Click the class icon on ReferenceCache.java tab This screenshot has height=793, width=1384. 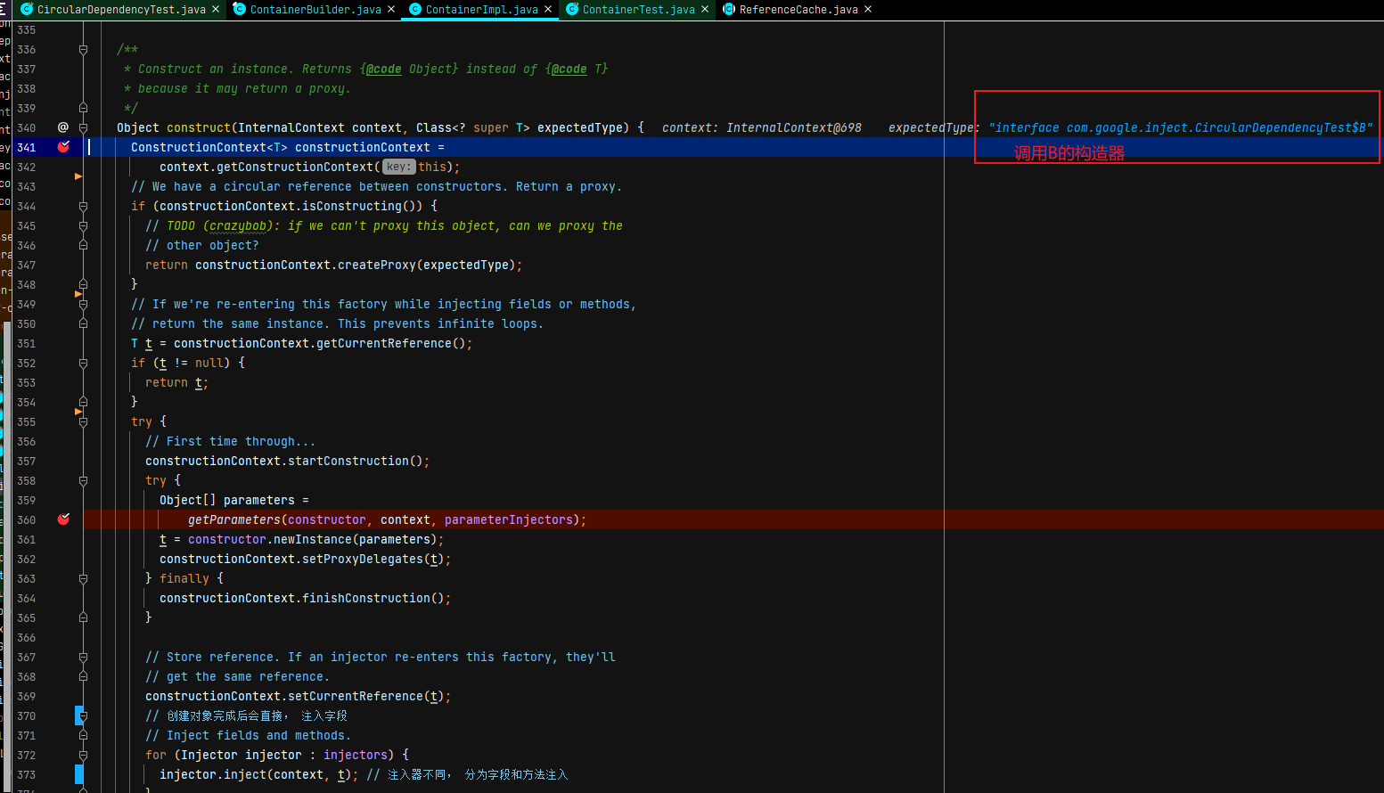[729, 9]
